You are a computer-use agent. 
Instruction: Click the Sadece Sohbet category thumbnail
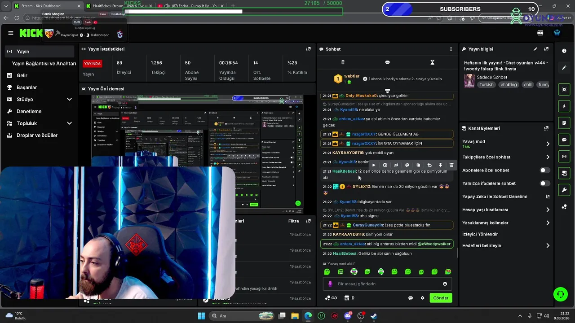click(469, 81)
